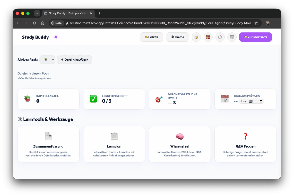The width and height of the screenshot is (294, 196).
Task: Click the tools icon beside Lerntools & Werkzeuge
Action: pos(20,119)
